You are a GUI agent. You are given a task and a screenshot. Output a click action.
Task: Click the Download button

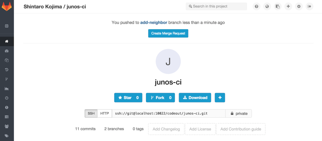(x=195, y=98)
